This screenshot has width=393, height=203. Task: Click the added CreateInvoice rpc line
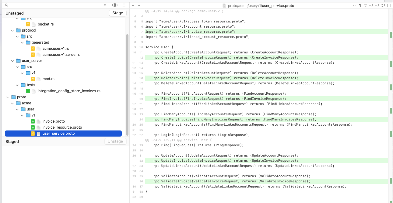(x=266, y=57)
